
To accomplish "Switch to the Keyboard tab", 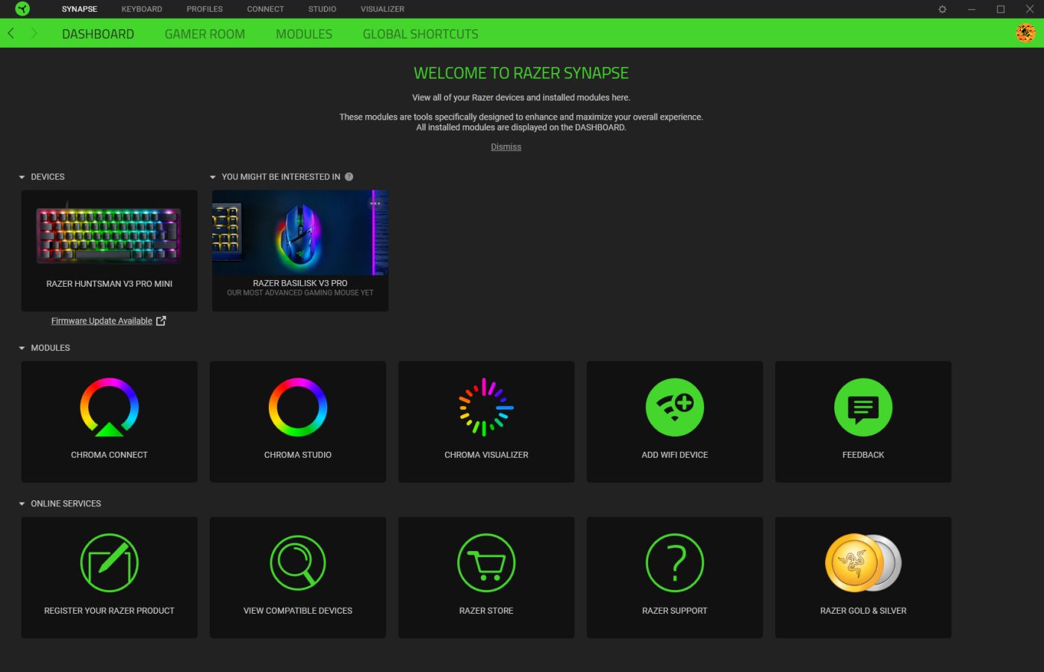I will pyautogui.click(x=142, y=9).
